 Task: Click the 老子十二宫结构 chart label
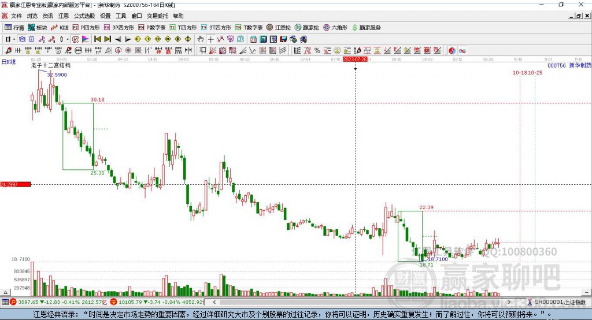pos(51,65)
